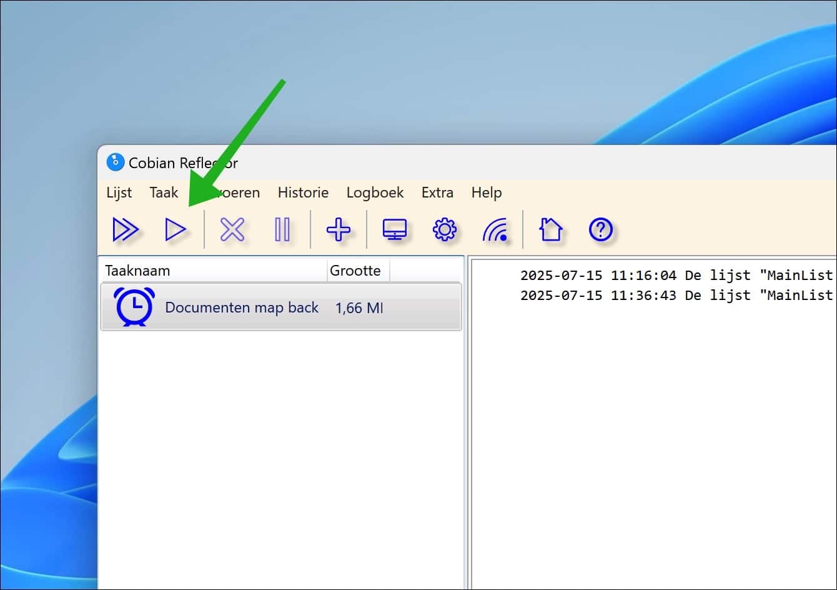Open the Taak menu
Viewport: 837px width, 590px height.
click(163, 192)
